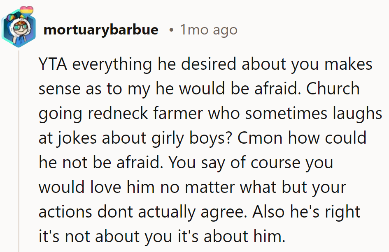Click the rainbow heart badge on avatar

[x=26, y=10]
